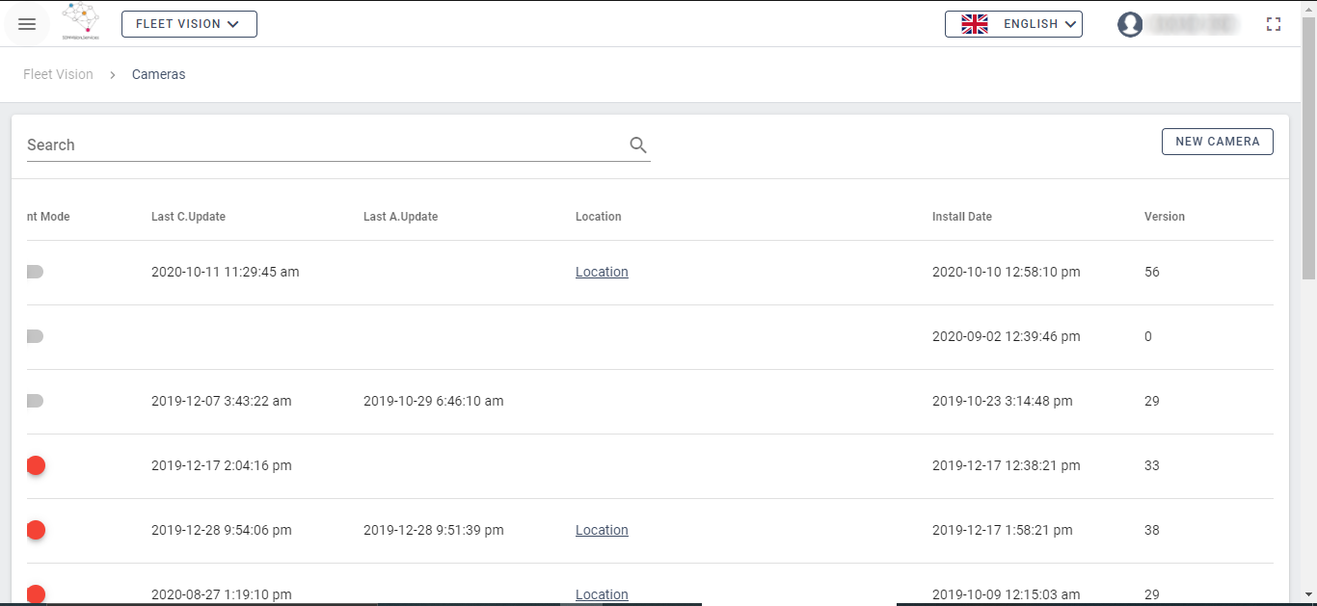
Task: Select '2019-12-28 9:51:39 pm' cell
Action: [434, 530]
